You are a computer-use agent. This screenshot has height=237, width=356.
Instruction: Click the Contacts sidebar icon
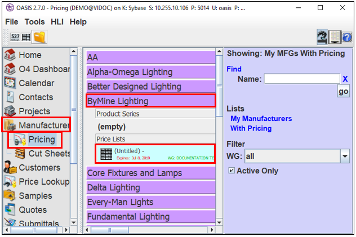pos(10,97)
